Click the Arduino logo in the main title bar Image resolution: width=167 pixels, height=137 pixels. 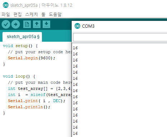click(x=6, y=5)
